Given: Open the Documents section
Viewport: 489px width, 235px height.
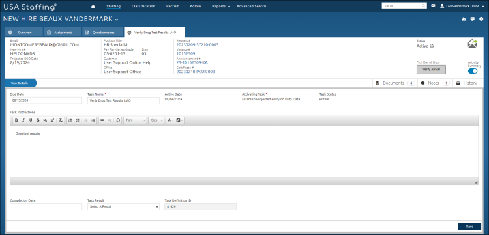Looking at the screenshot, I should coord(395,83).
